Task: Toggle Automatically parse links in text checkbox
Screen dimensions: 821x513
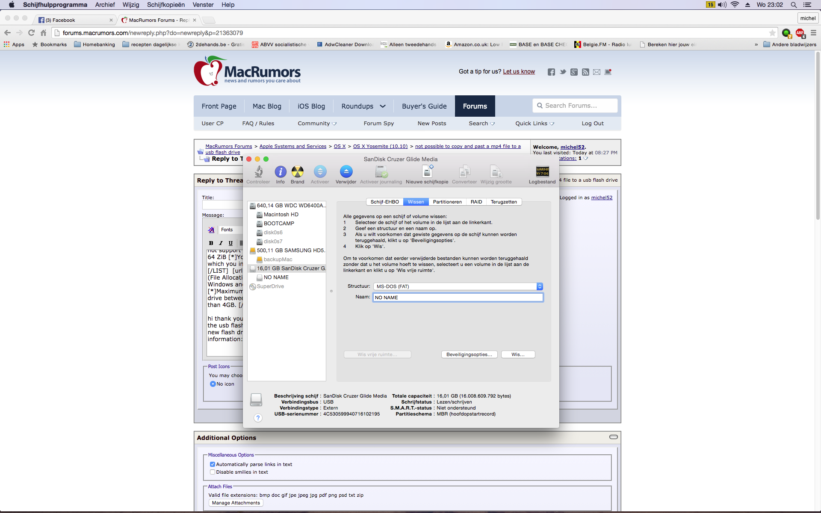Action: [212, 464]
